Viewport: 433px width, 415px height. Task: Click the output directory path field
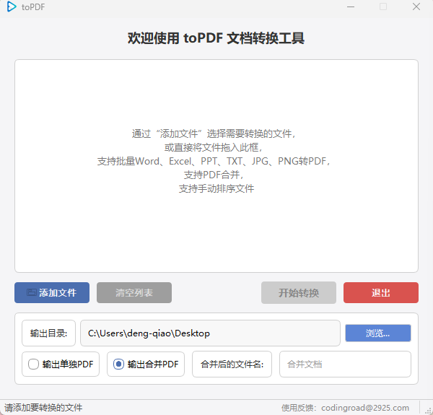pyautogui.click(x=209, y=333)
